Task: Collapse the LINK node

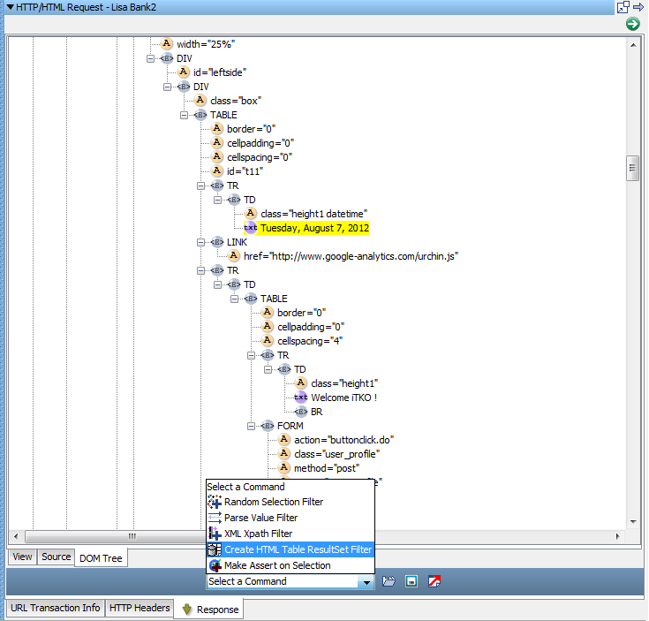Action: [x=200, y=242]
